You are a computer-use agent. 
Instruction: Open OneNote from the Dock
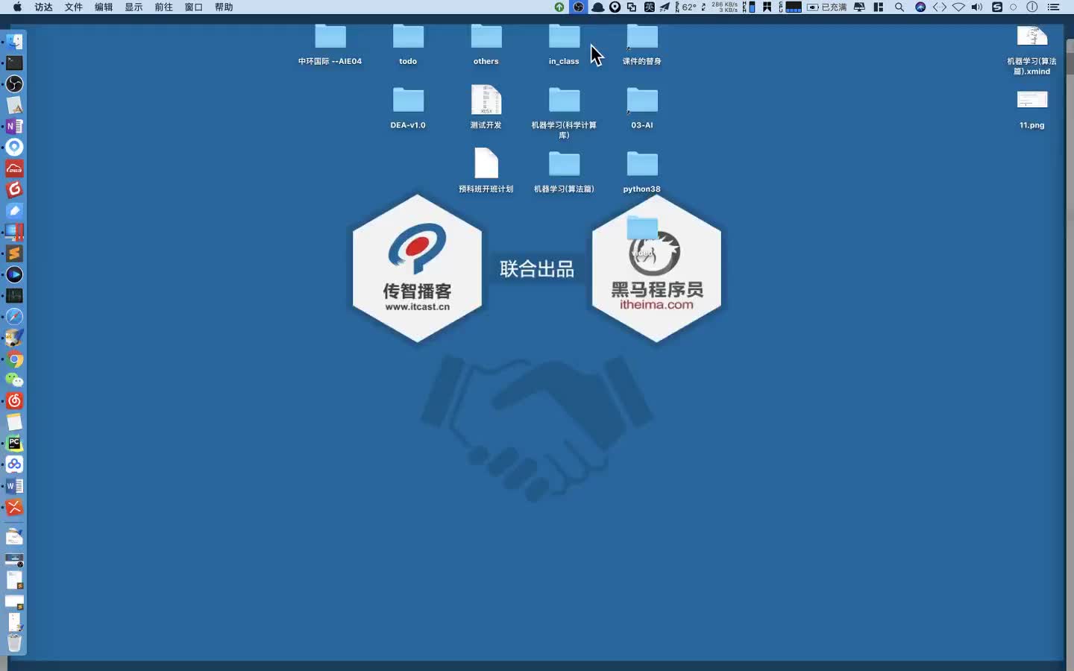click(x=14, y=126)
